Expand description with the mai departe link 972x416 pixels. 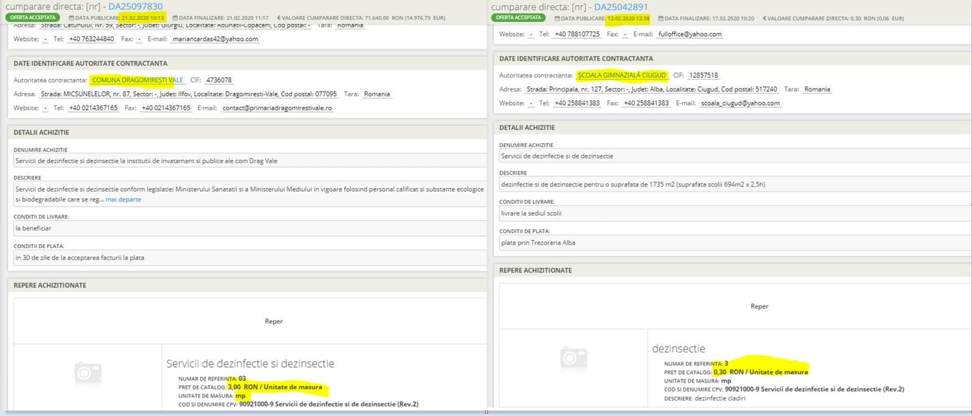click(x=123, y=199)
